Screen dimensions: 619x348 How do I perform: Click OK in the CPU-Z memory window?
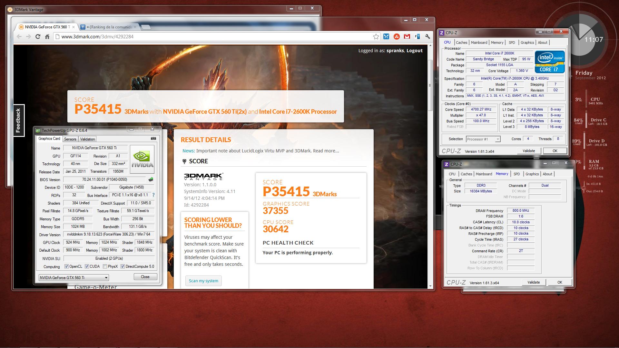click(560, 282)
